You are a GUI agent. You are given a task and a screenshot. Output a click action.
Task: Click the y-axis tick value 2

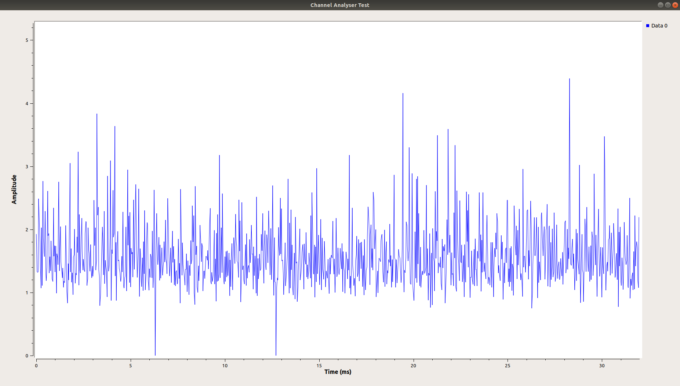coord(27,229)
